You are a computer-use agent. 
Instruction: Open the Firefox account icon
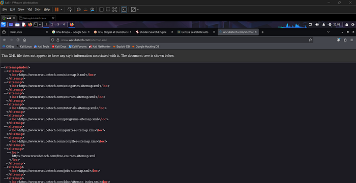(x=338, y=40)
